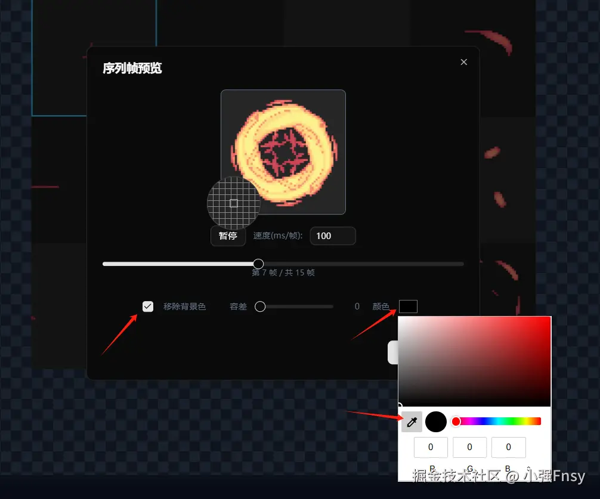The image size is (600, 499).
Task: Click the hue slider's circular knob
Action: pyautogui.click(x=456, y=421)
